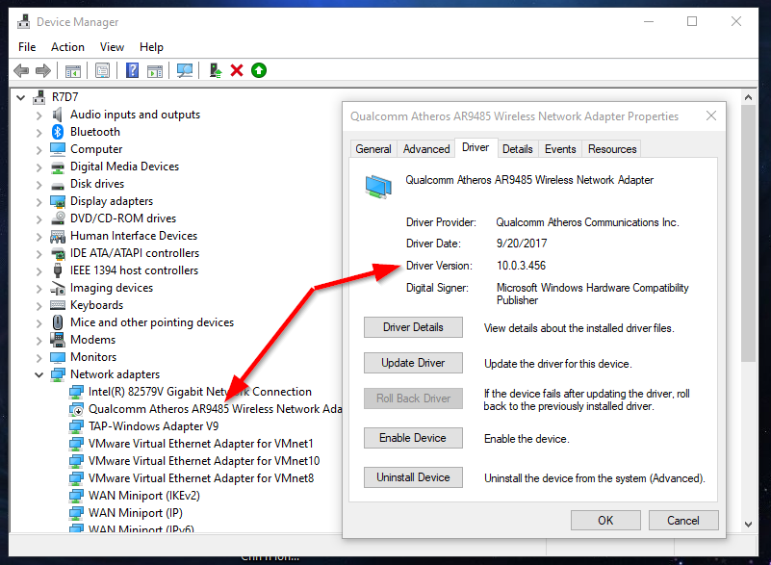Open the Action menu

click(67, 47)
